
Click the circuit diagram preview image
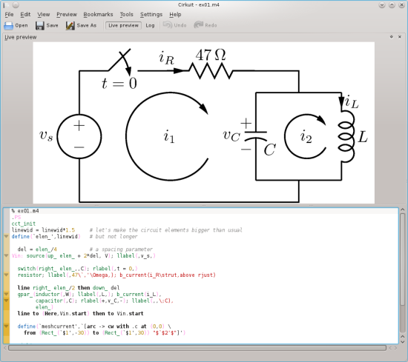204,123
